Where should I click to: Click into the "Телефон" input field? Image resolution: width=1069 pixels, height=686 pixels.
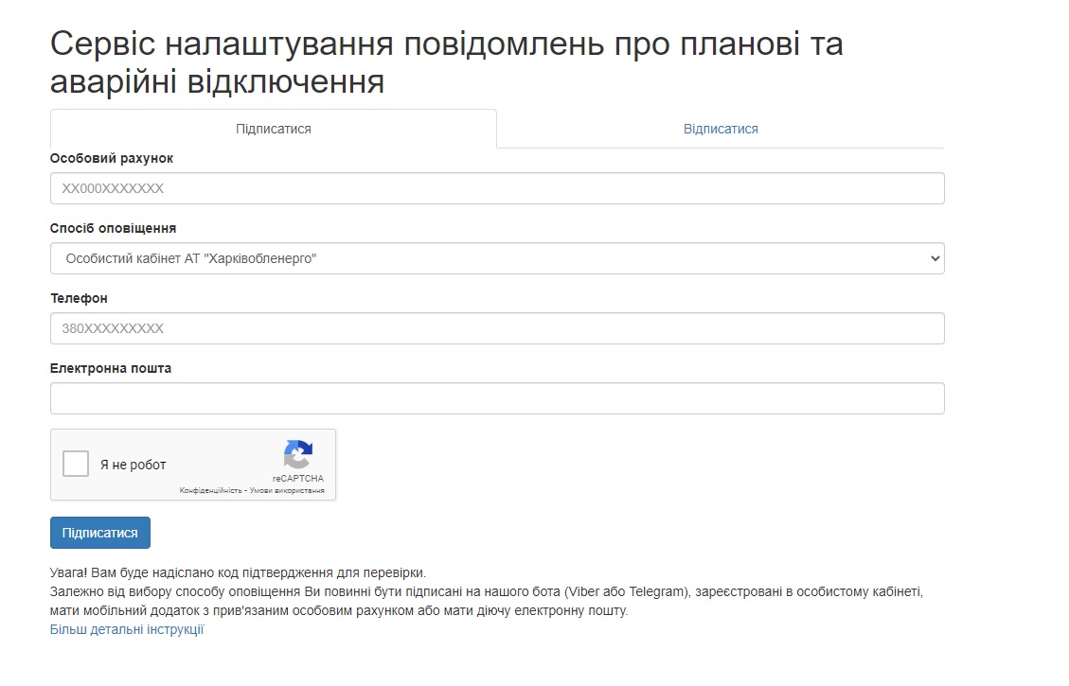pyautogui.click(x=496, y=328)
